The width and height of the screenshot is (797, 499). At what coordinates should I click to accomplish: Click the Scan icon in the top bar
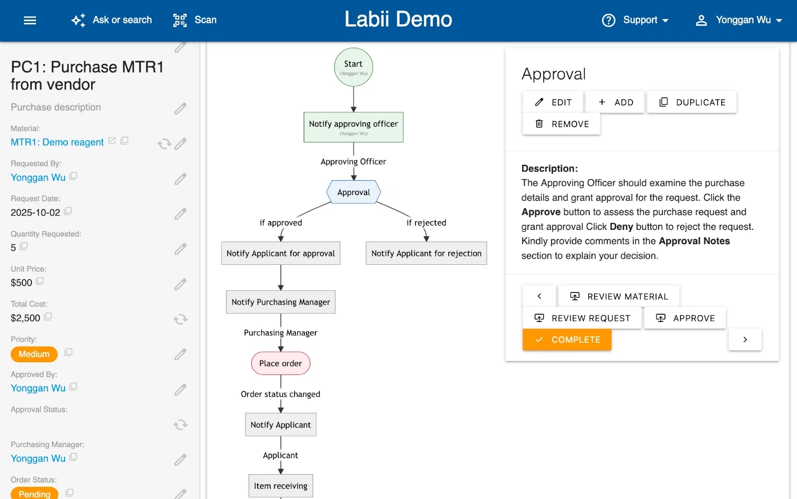click(x=179, y=20)
